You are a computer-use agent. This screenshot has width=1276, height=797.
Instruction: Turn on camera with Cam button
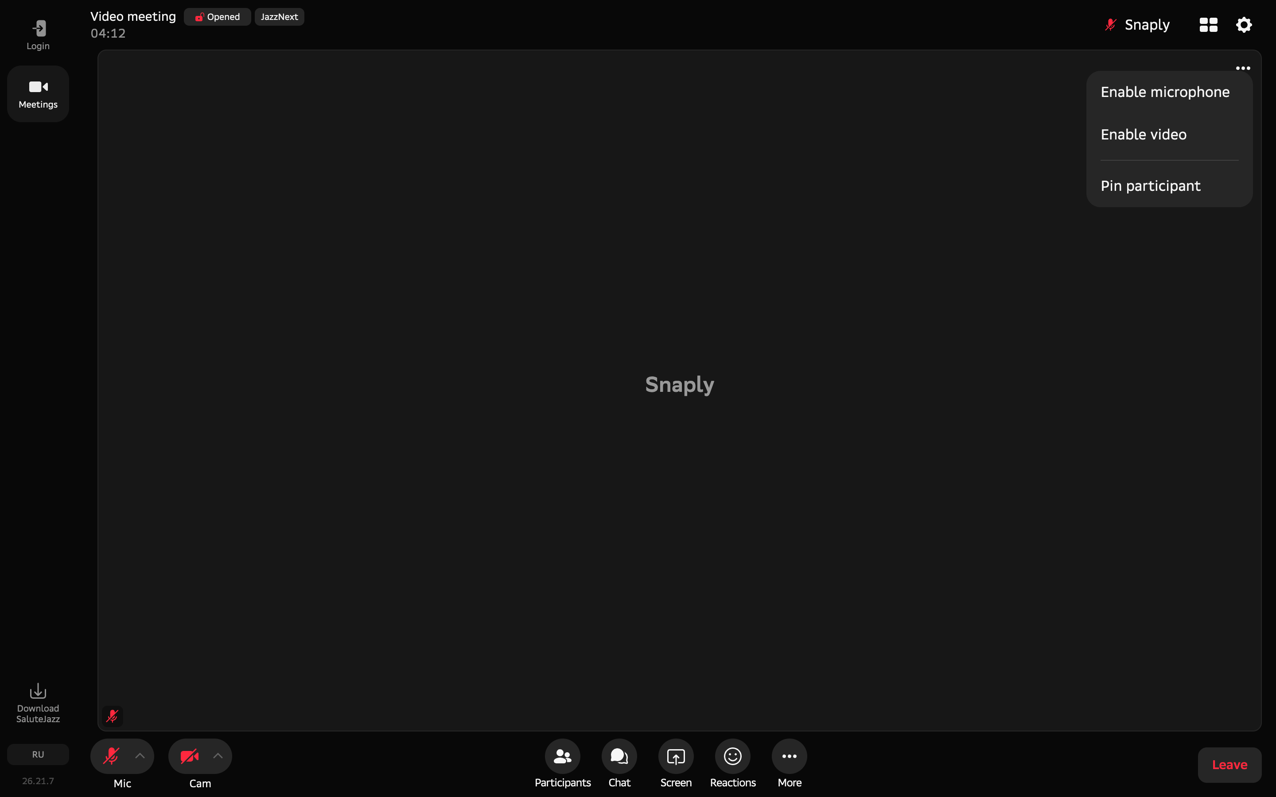point(189,756)
